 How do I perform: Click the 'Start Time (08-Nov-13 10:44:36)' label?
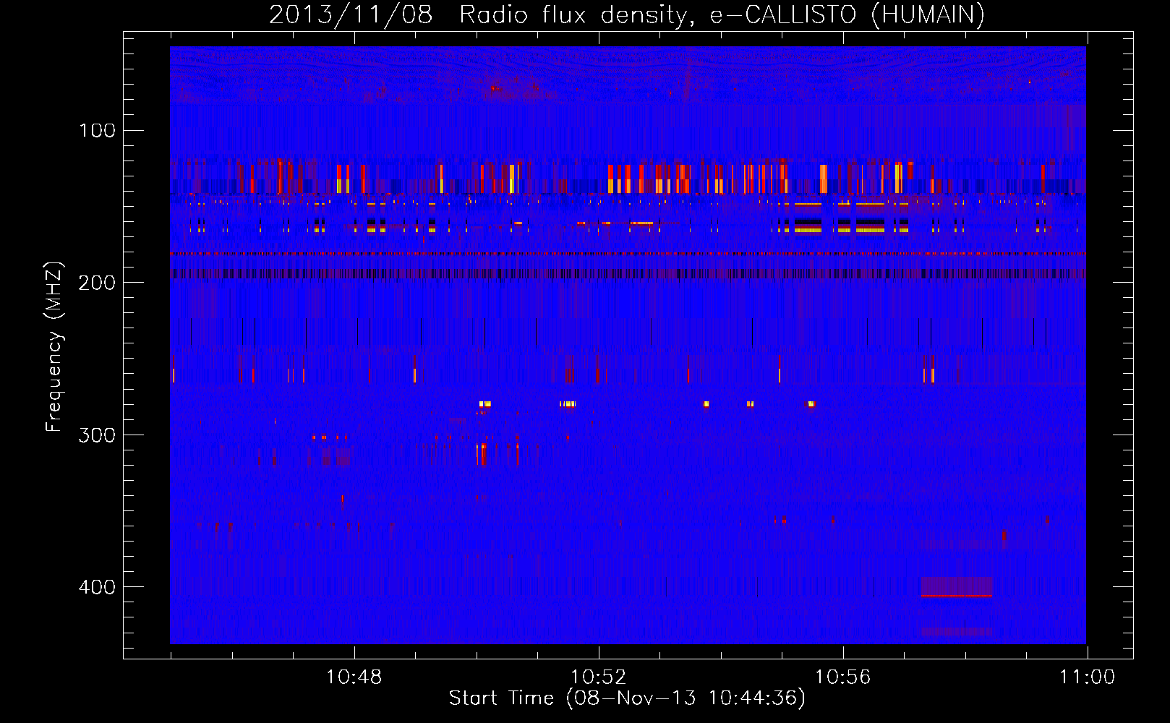pyautogui.click(x=627, y=698)
